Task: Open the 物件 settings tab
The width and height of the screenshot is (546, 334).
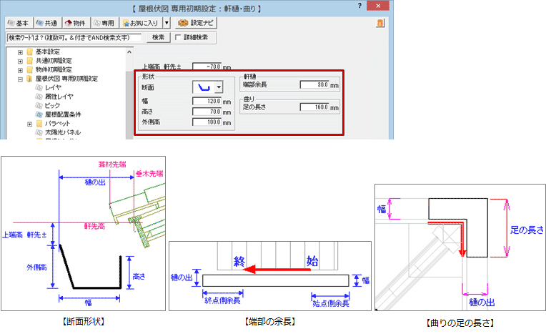Action: [76, 23]
